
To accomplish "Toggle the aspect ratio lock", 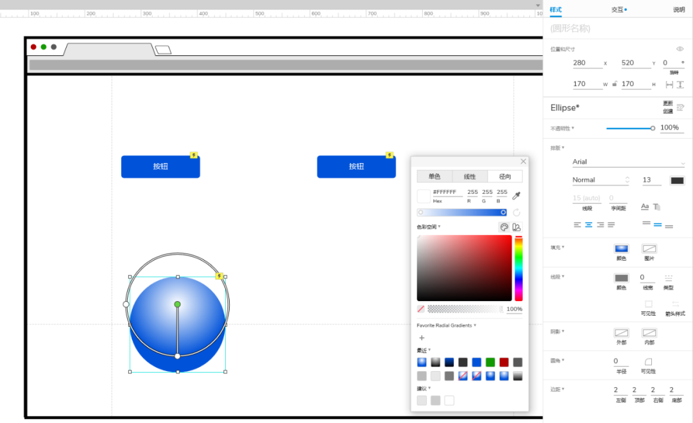I will coord(614,84).
